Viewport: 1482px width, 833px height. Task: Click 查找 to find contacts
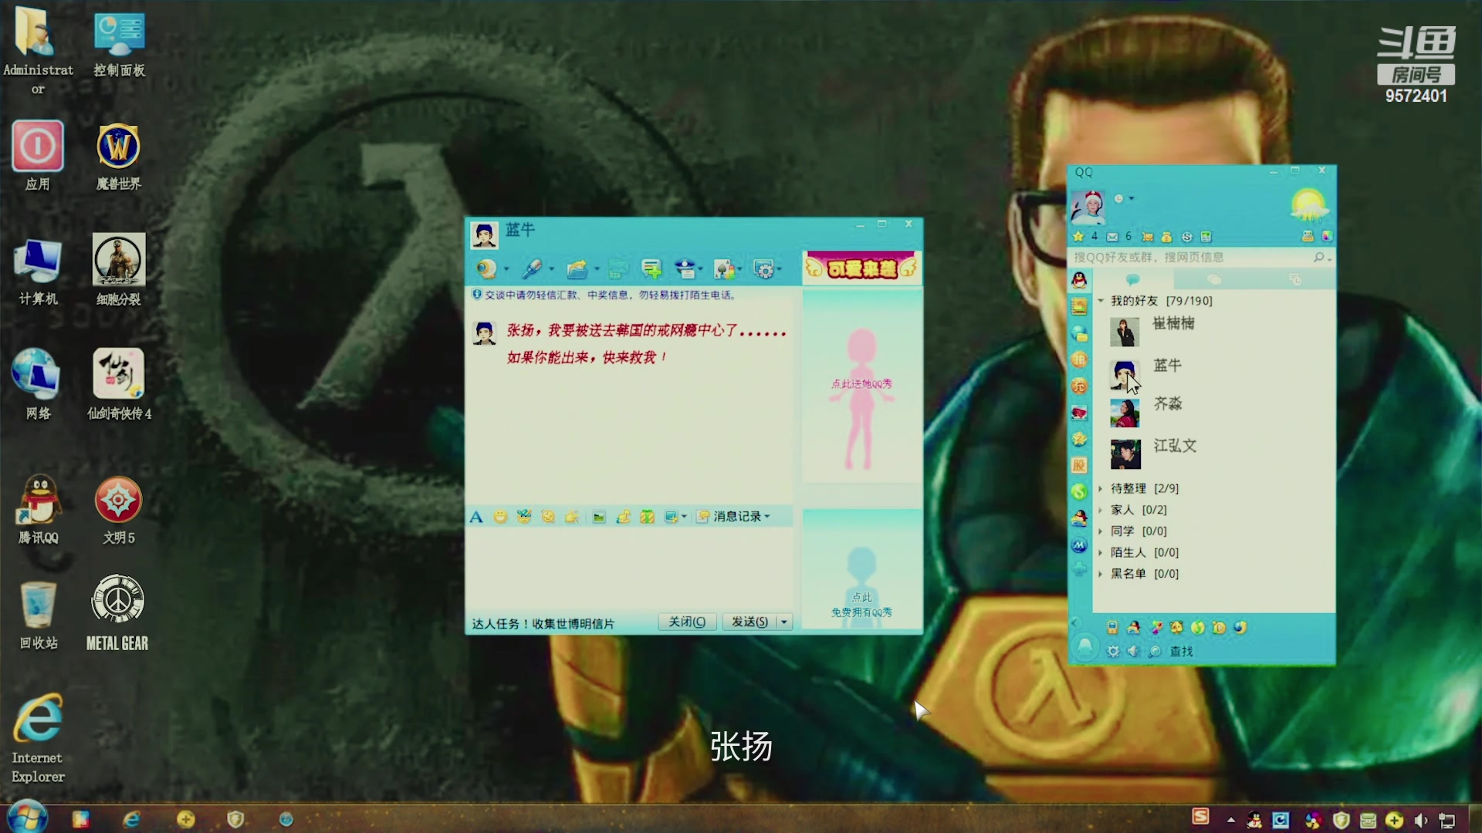coord(1181,652)
